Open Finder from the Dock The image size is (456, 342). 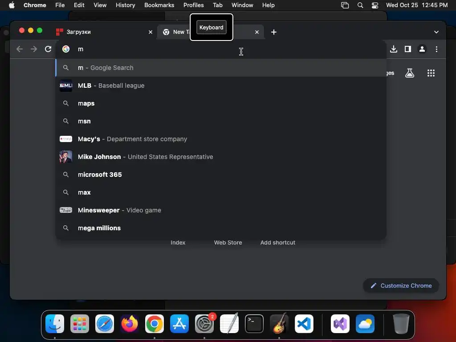click(x=55, y=324)
